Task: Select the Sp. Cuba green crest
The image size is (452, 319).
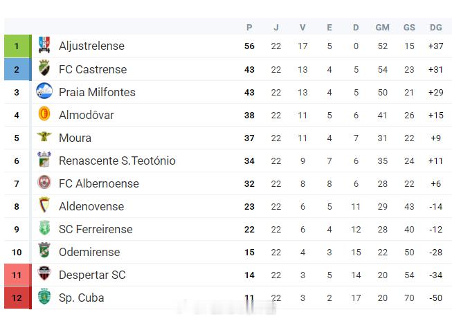Action: coord(44,296)
